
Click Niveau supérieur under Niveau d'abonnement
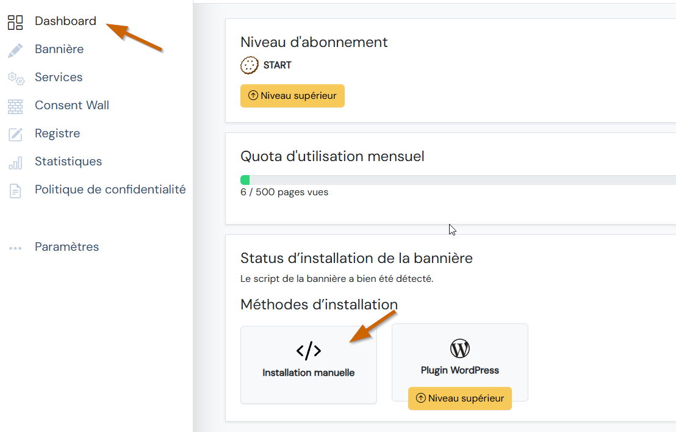pos(292,96)
